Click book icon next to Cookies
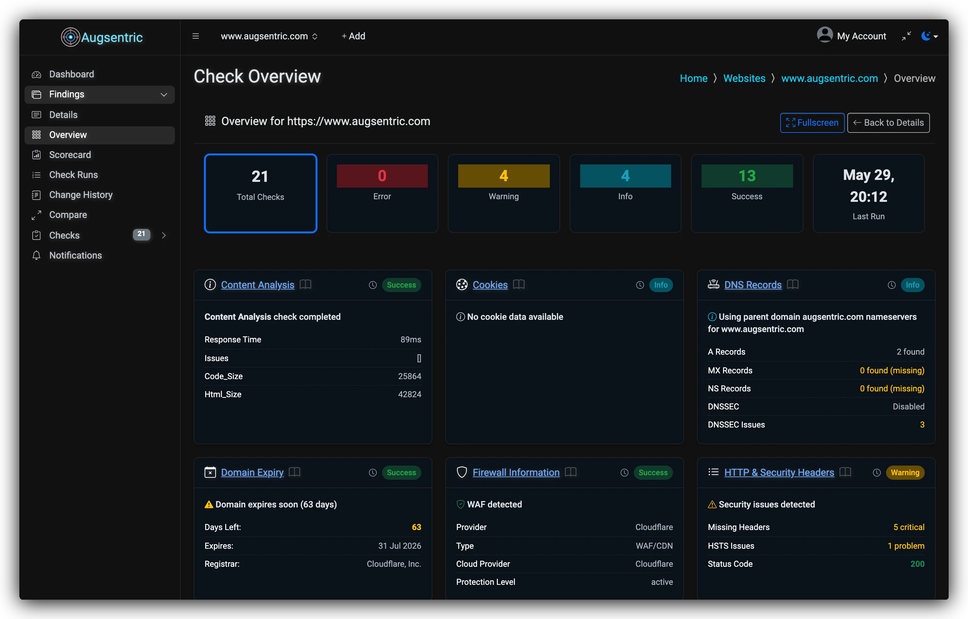Screen dimensions: 968x619 click(519, 285)
